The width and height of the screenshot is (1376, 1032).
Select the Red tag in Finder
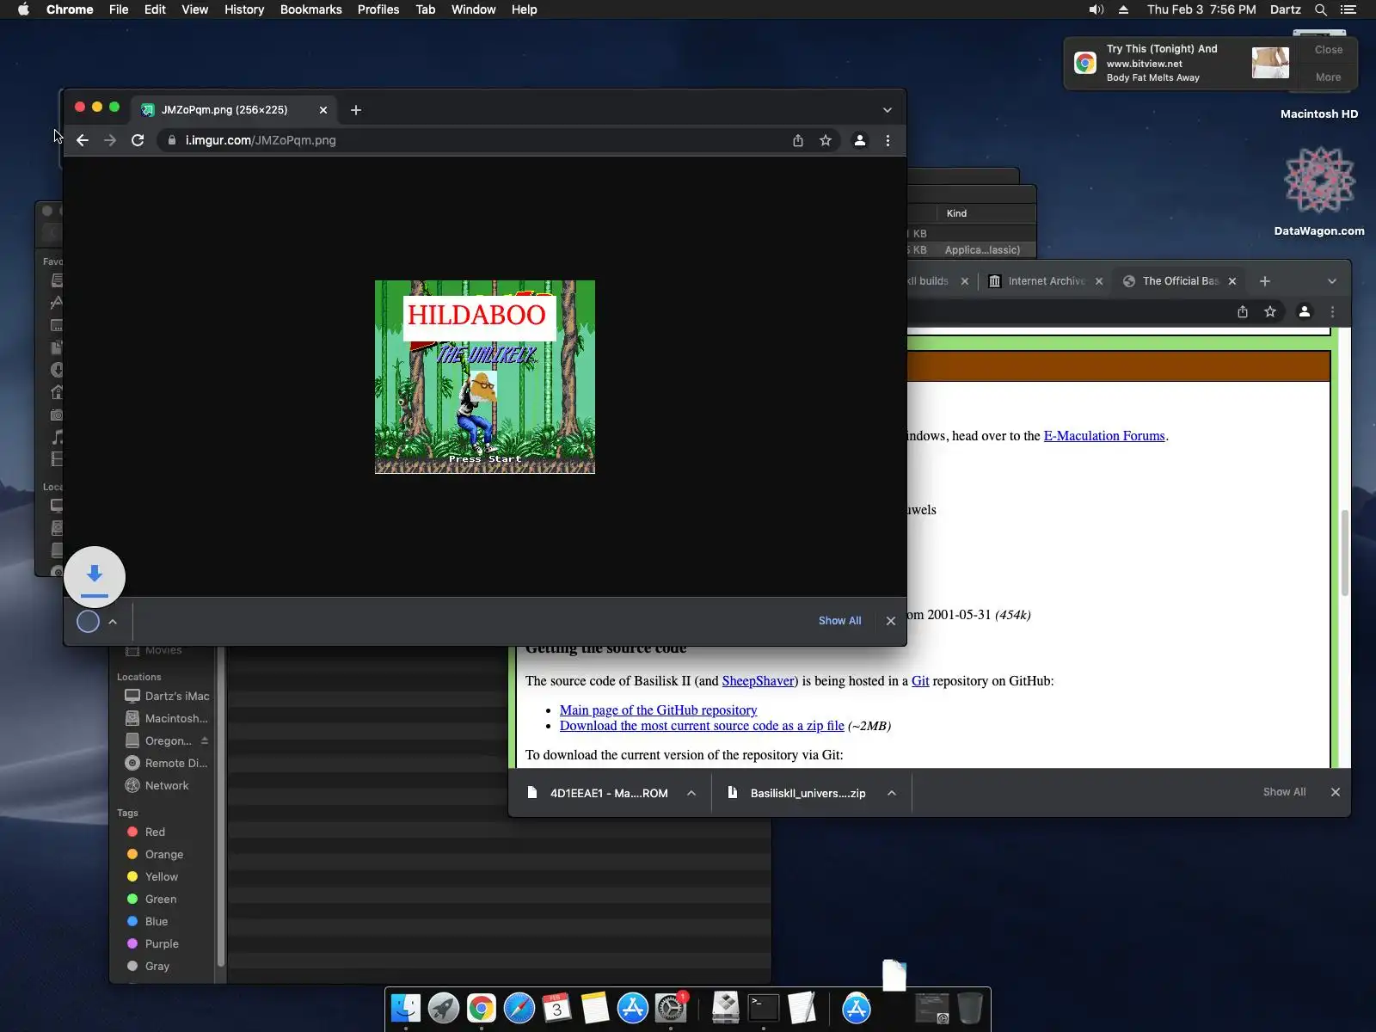coord(146,832)
